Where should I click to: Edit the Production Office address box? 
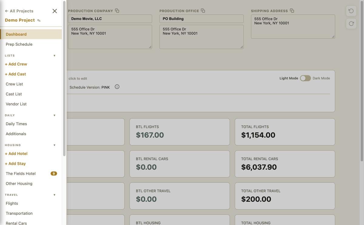point(201,37)
